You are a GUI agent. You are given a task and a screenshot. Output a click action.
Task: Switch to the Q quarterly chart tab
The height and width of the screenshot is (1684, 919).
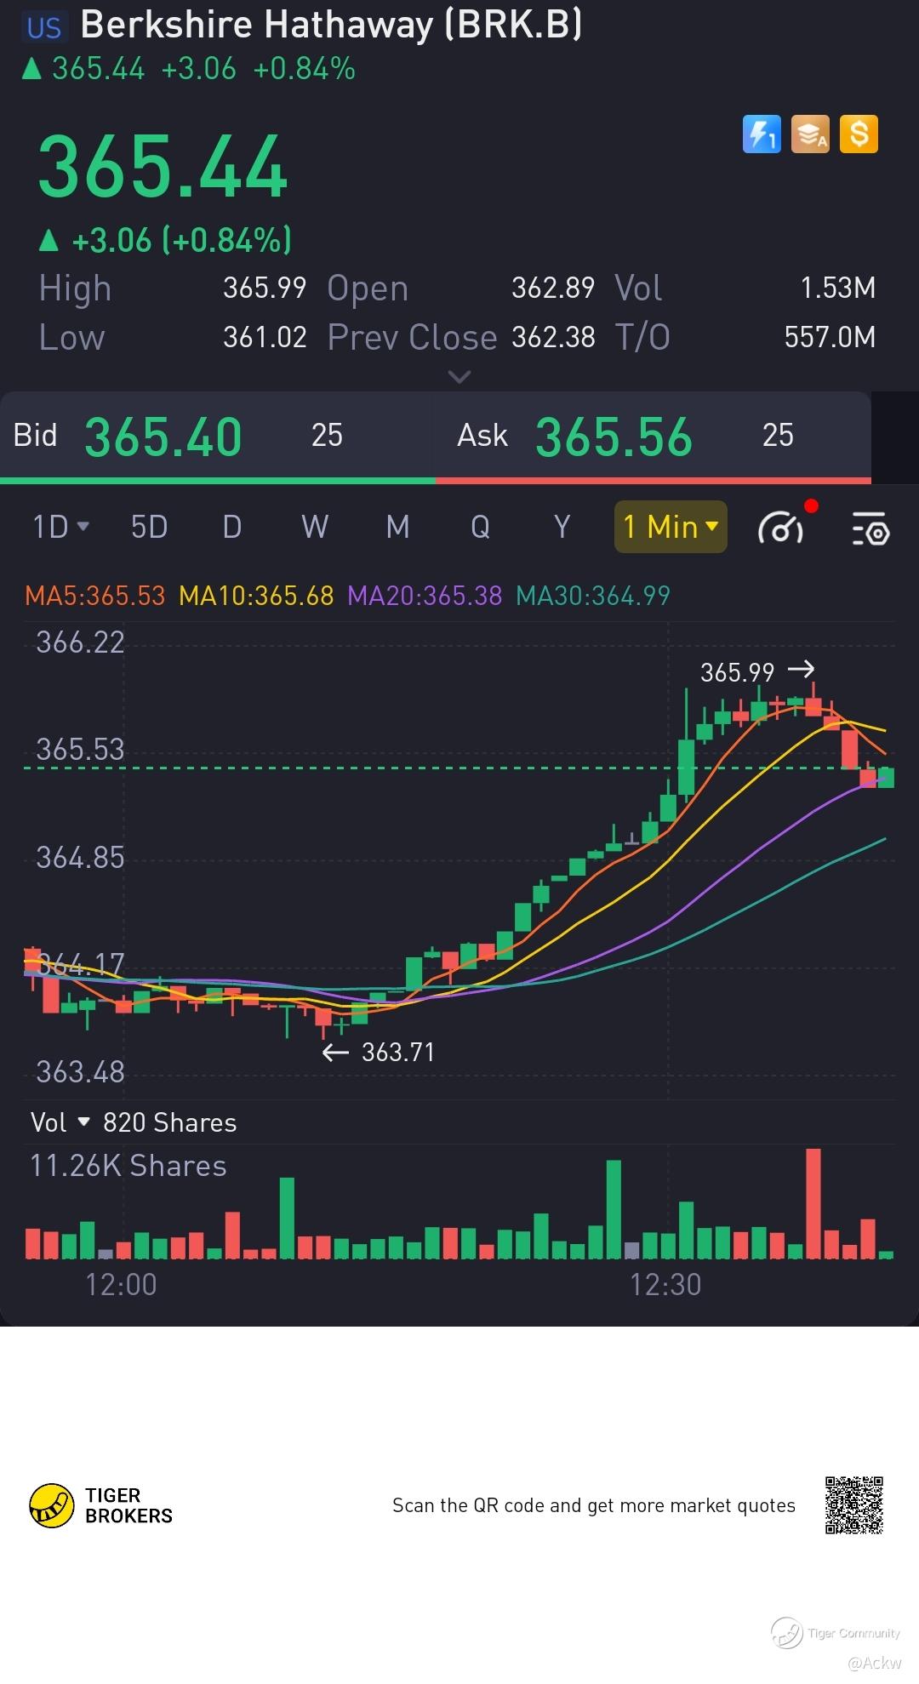480,527
